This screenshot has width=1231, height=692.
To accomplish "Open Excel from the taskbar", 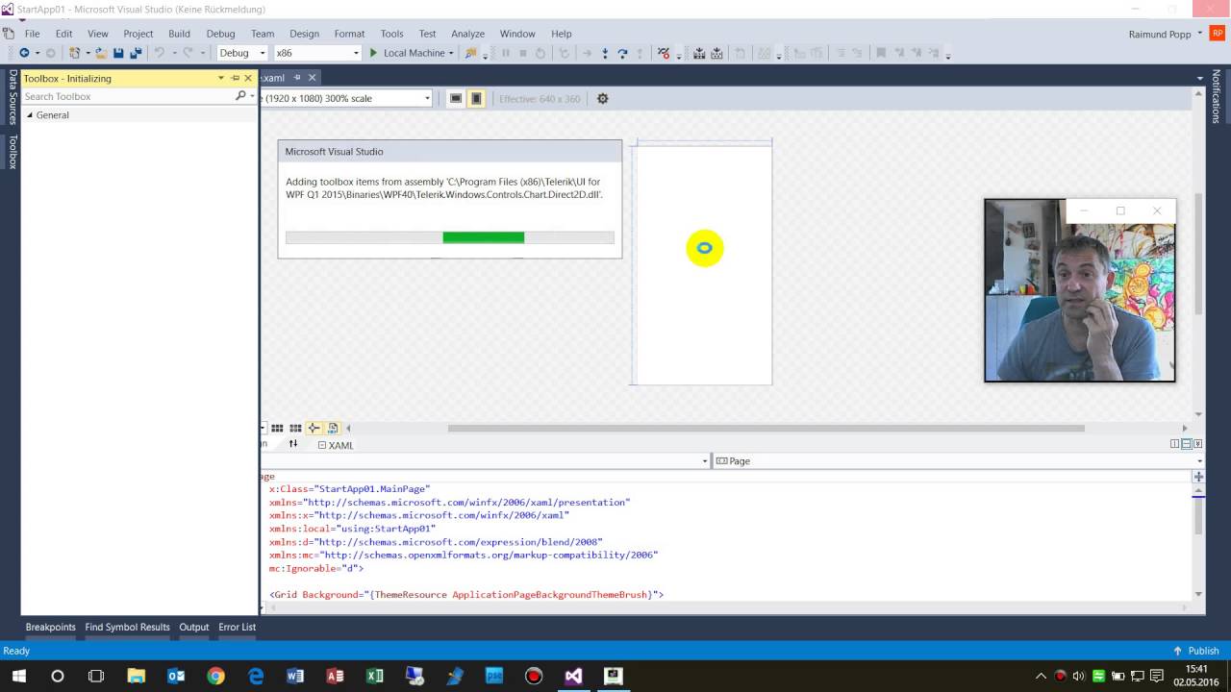I will (375, 676).
